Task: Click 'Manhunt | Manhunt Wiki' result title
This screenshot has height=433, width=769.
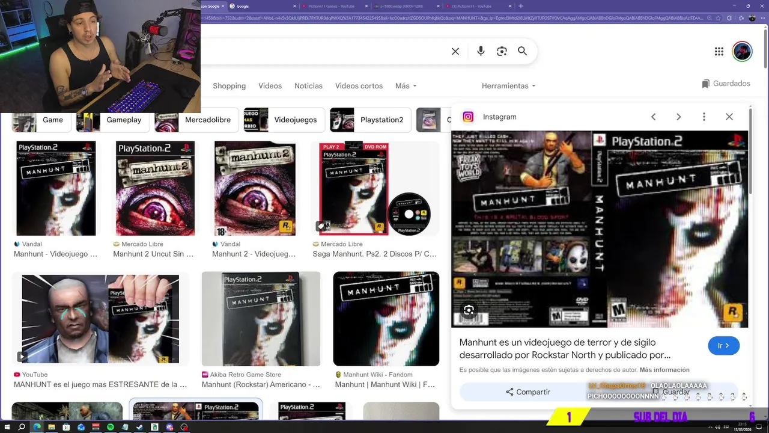Action: [x=384, y=384]
